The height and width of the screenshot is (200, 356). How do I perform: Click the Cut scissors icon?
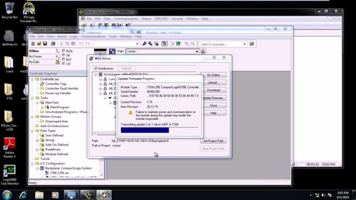pyautogui.click(x=61, y=44)
